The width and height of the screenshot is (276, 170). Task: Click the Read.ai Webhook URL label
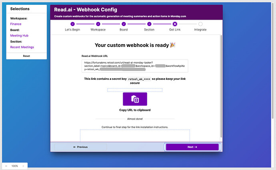click(x=95, y=56)
